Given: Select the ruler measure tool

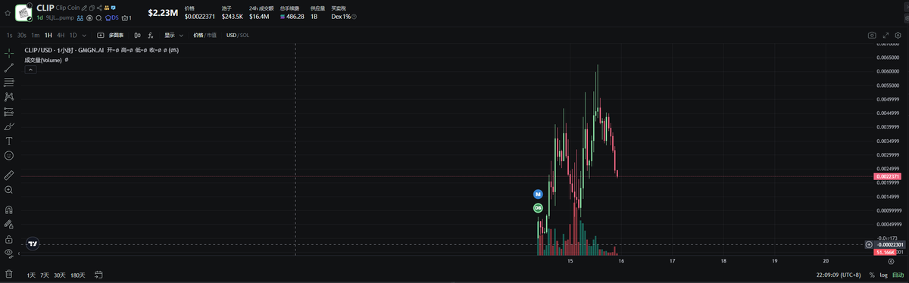Looking at the screenshot, I should 9,175.
